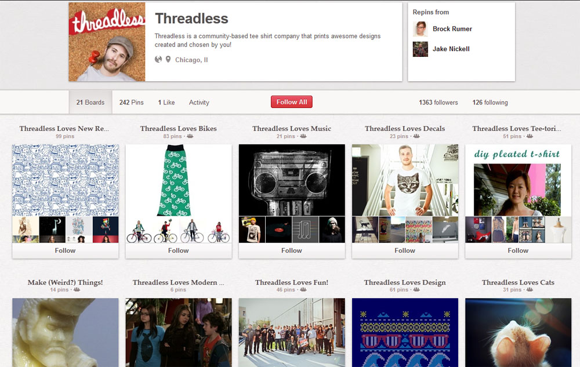Click the location pin icon beside Chicago
580x367 pixels.
[168, 59]
